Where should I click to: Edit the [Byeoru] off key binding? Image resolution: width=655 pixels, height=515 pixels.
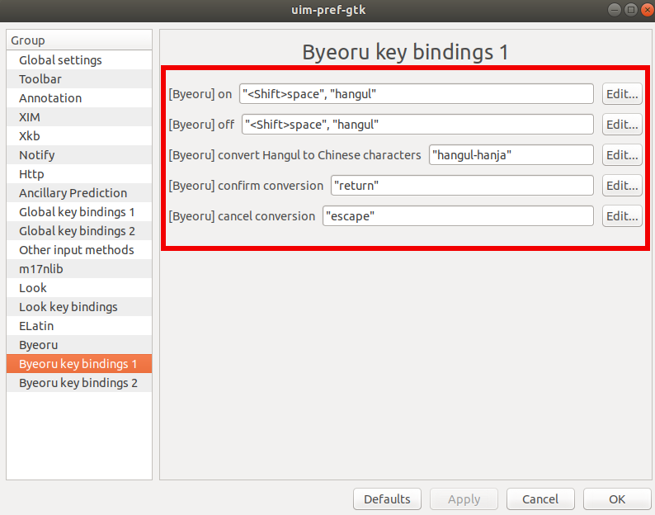(622, 125)
